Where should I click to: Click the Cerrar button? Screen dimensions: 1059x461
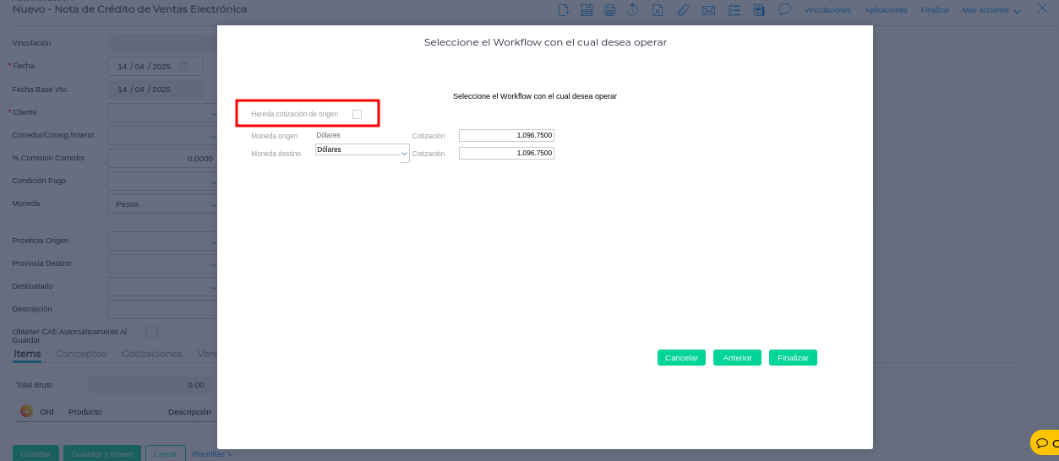click(166, 453)
